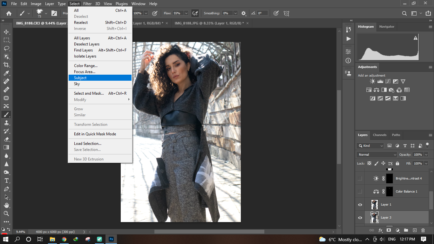Select the Crop tool
Screen dimensions: 434x244
pyautogui.click(x=6, y=65)
